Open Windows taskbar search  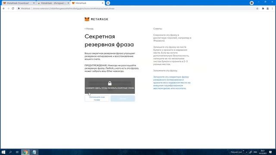point(10,152)
